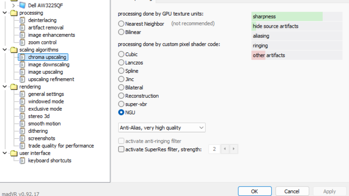Screen dimensions: 349x196
Task: Click the Cancel button
Action: pos(292,191)
